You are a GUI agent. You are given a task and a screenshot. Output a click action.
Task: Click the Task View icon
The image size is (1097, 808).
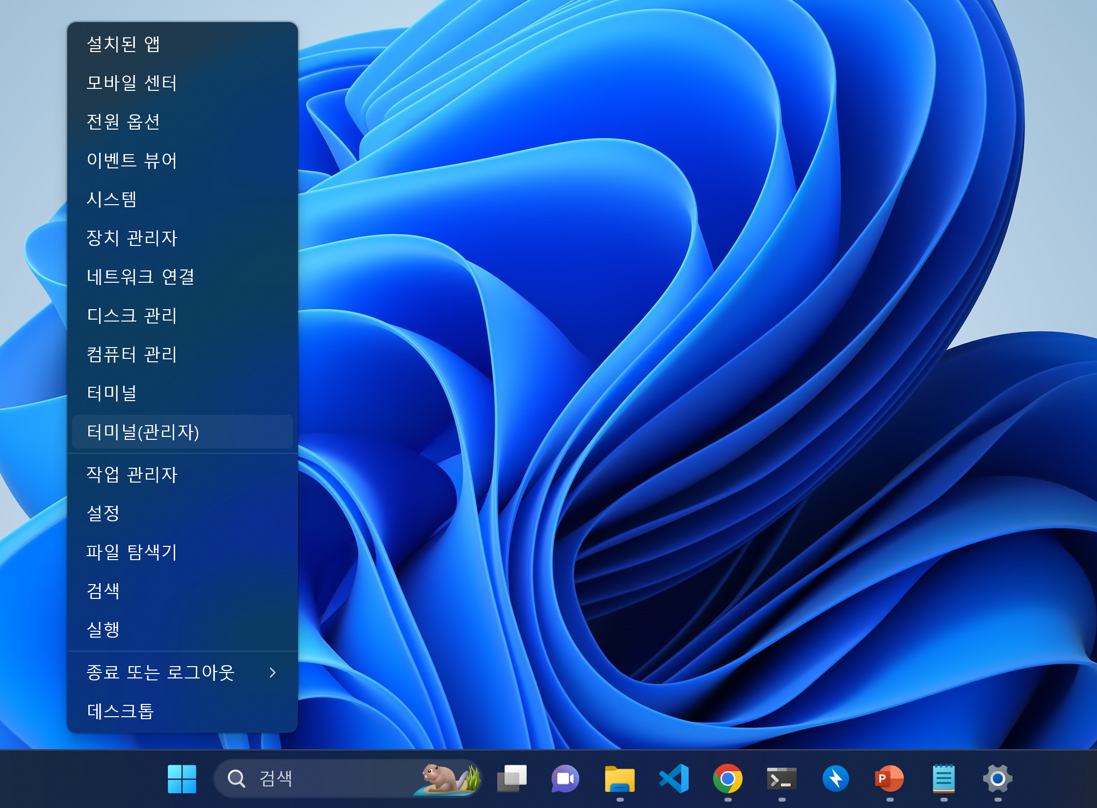click(511, 779)
